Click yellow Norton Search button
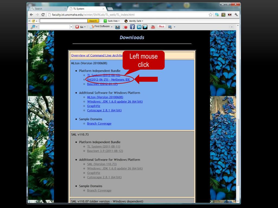This screenshot has width=278, height=208. 93,21
